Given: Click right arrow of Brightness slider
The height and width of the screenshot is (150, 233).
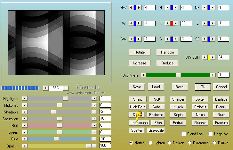Looking at the screenshot, I should pos(213,75).
